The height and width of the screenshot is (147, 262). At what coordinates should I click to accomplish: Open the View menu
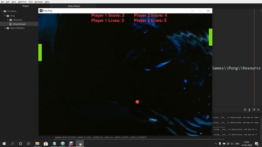(14, 2)
